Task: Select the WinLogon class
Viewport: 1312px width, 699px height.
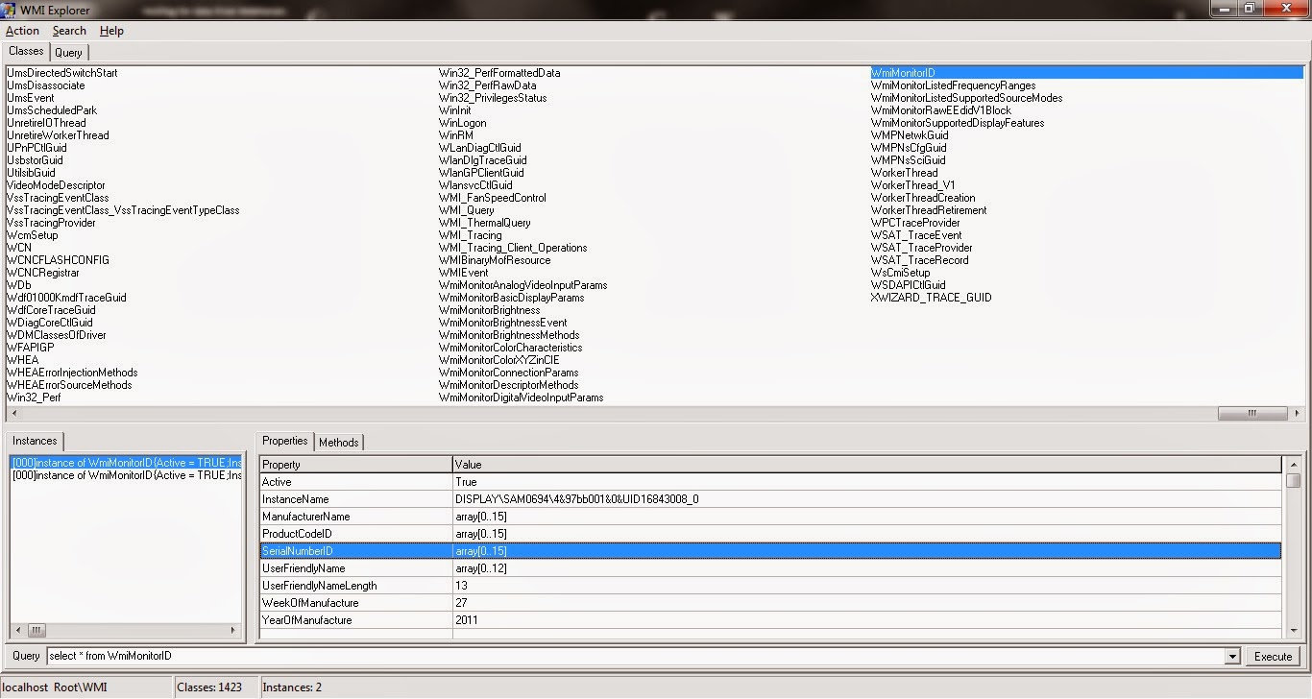Action: click(462, 123)
